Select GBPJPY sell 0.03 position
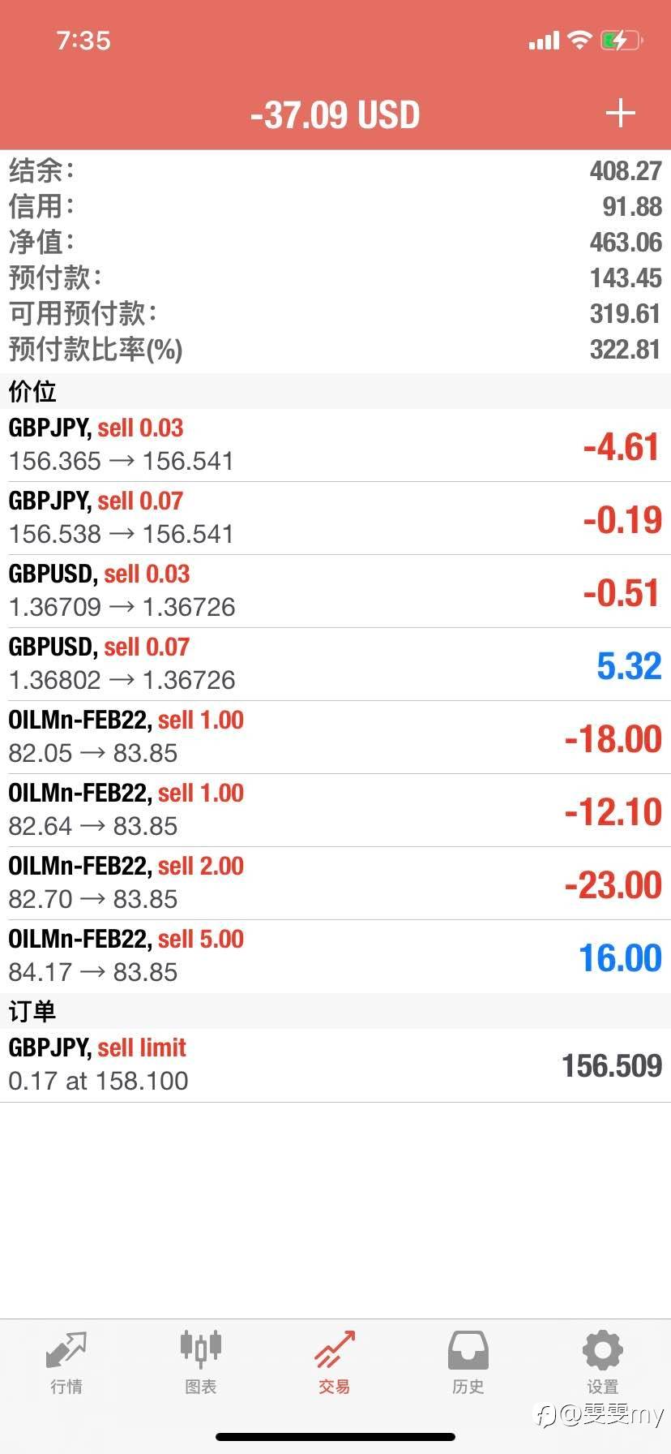 click(x=335, y=445)
